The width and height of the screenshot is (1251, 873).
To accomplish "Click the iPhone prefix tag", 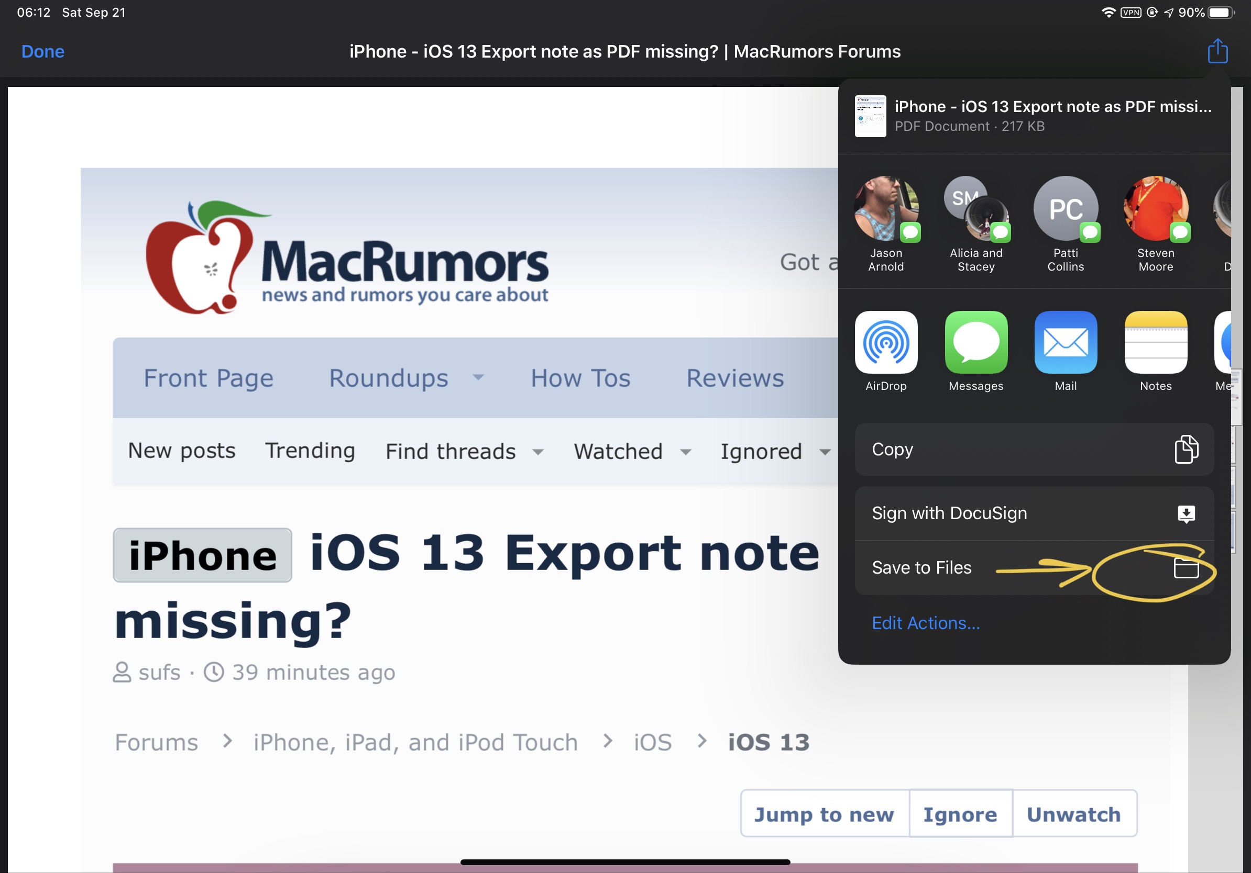I will (x=202, y=555).
